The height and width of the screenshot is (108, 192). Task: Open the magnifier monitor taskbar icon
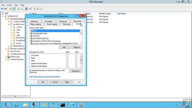pyautogui.click(x=35, y=105)
